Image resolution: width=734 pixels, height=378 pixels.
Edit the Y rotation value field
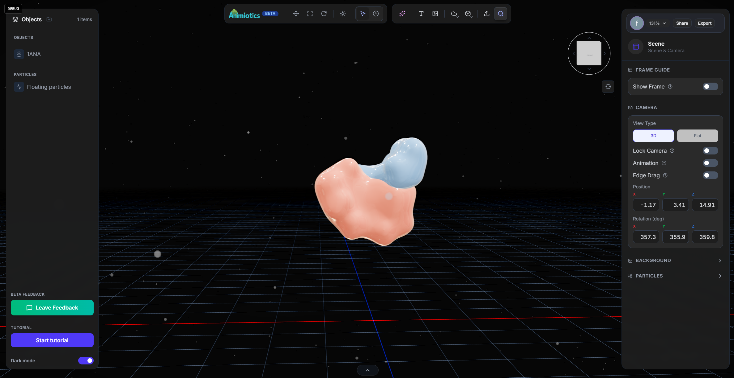[676, 237]
